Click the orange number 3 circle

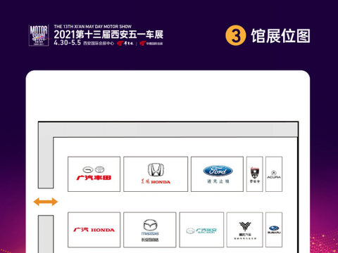pyautogui.click(x=236, y=35)
